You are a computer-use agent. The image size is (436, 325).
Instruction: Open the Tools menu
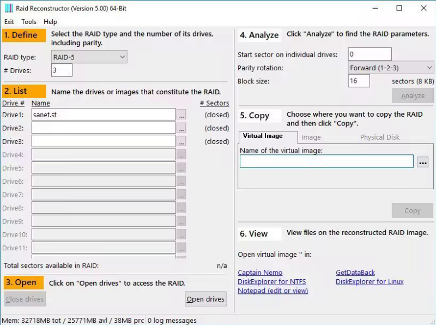[29, 22]
